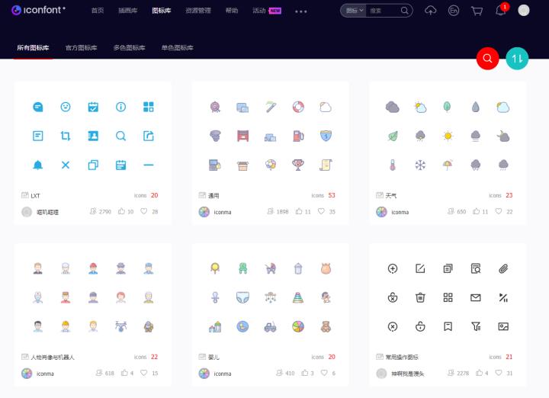Favorite the 婴儿 set heart icon
The height and width of the screenshot is (398, 549).
324,373
